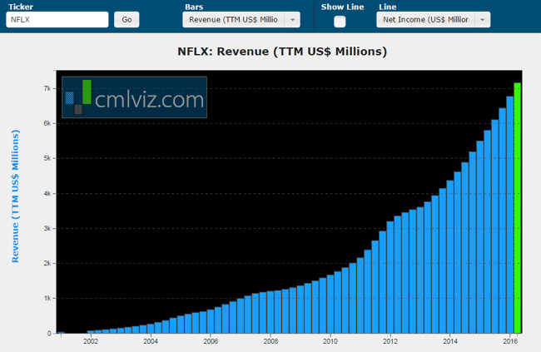Click the 2010 x-axis label

(x=330, y=341)
